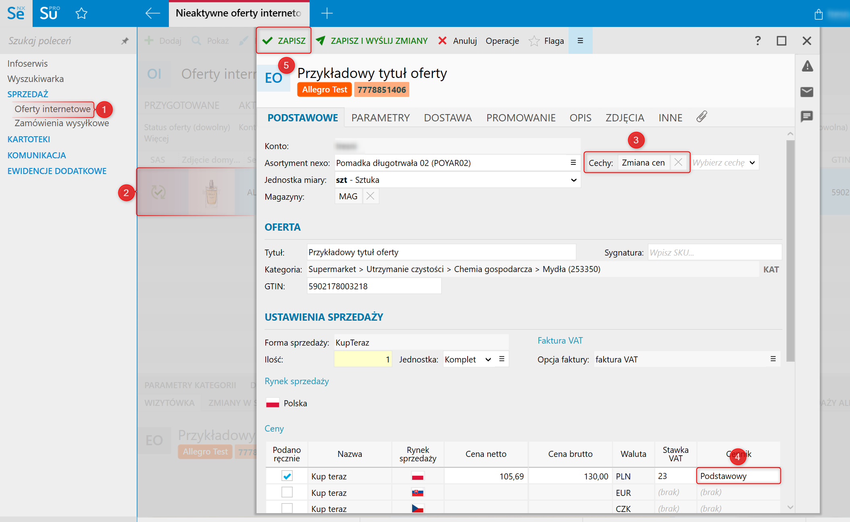The image size is (850, 522).
Task: Remove the MAG warehouse tag
Action: pos(370,196)
